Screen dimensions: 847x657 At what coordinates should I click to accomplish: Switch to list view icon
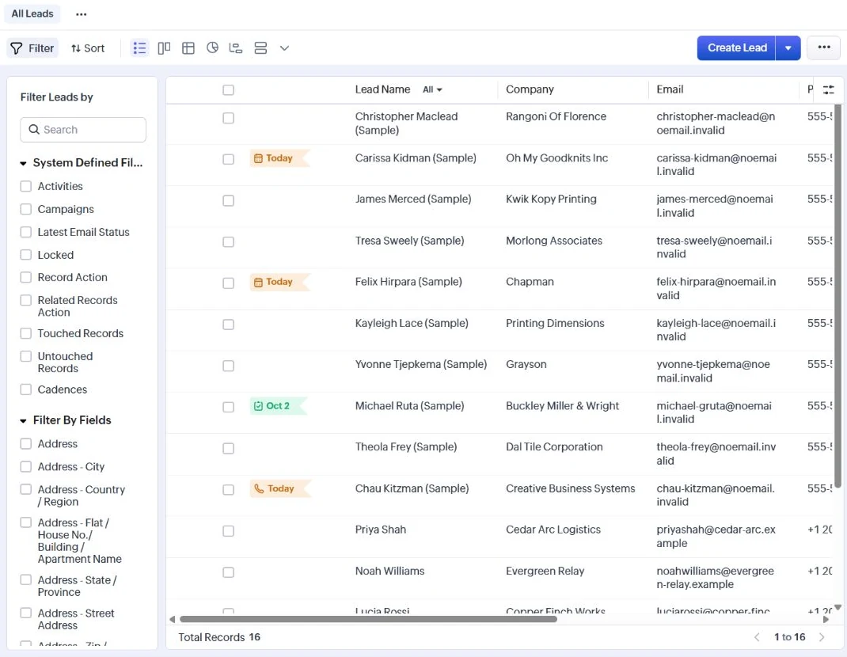pos(139,48)
